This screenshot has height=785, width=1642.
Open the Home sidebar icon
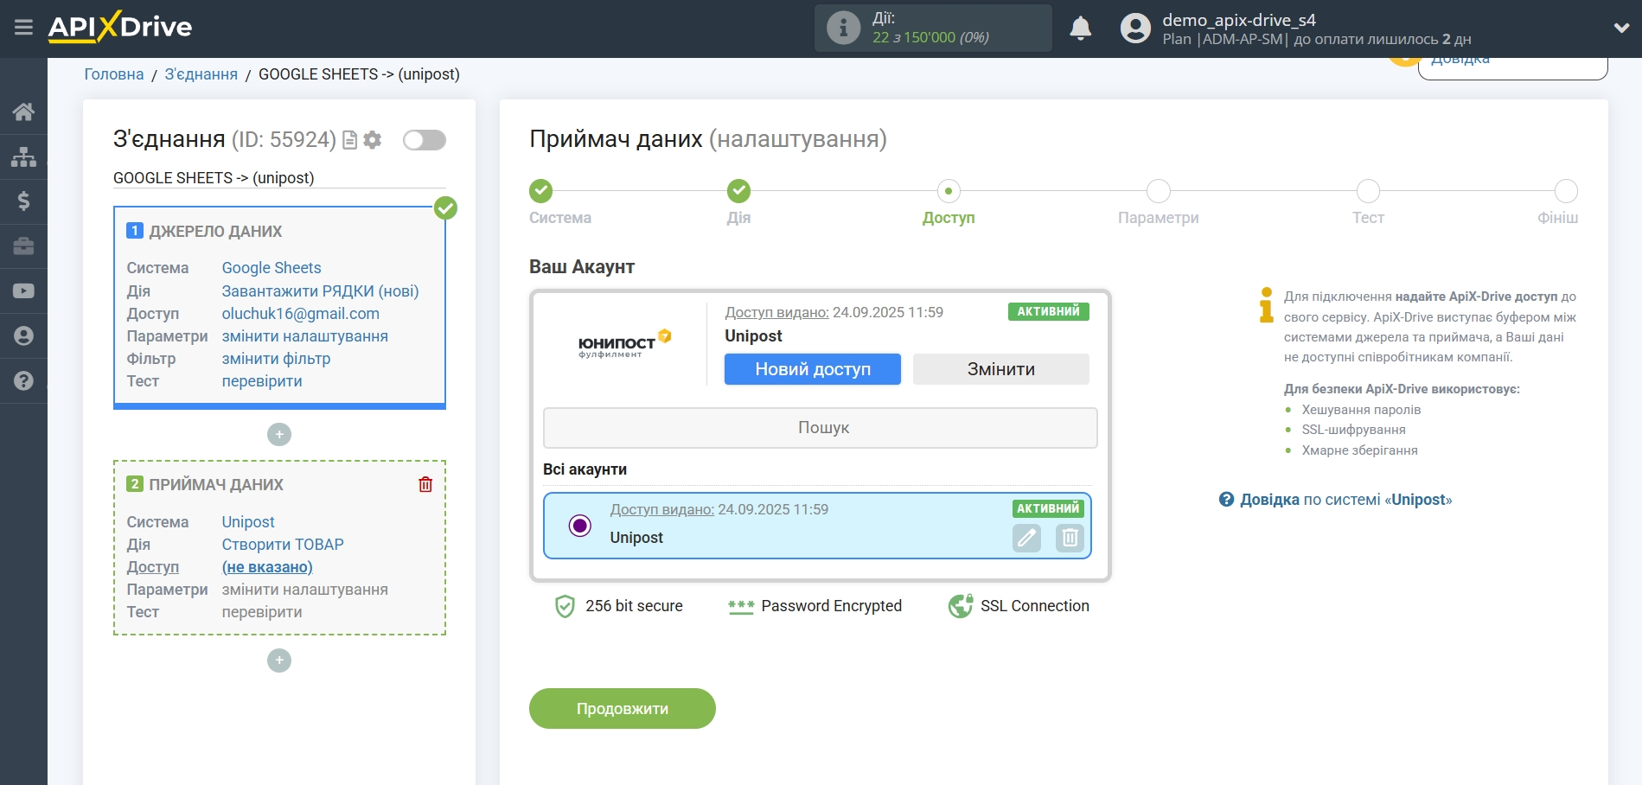point(23,112)
